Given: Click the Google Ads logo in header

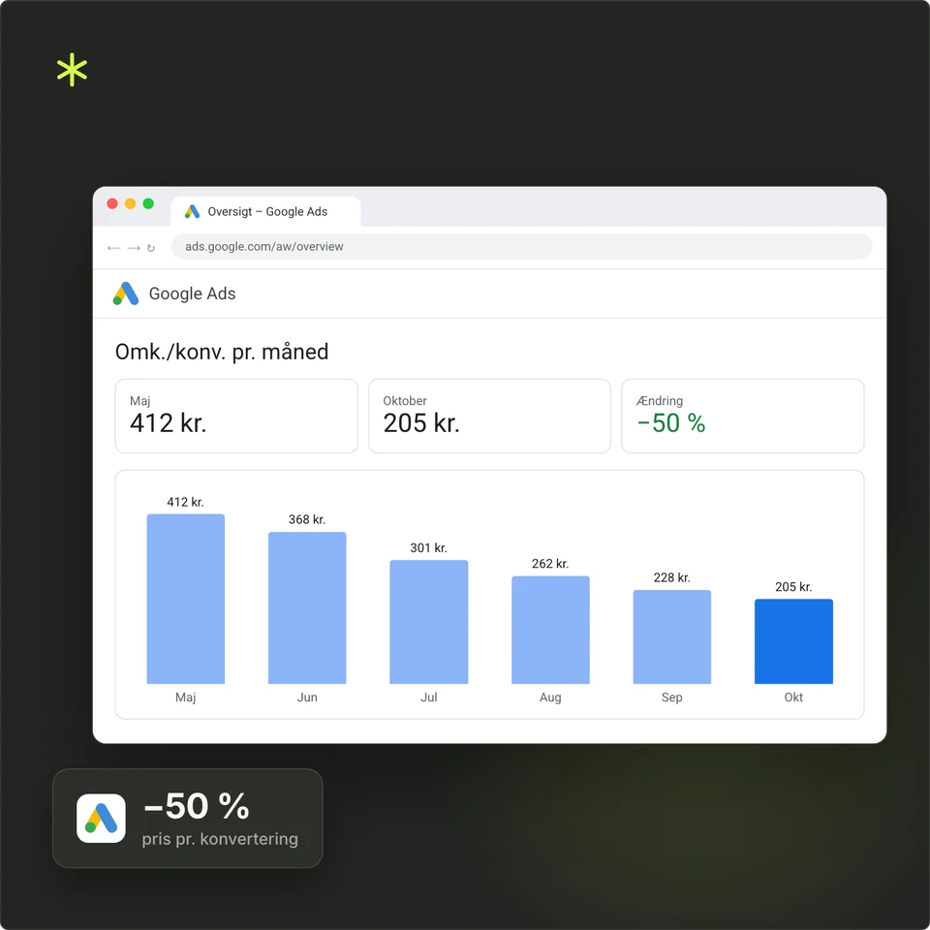Looking at the screenshot, I should coord(126,294).
